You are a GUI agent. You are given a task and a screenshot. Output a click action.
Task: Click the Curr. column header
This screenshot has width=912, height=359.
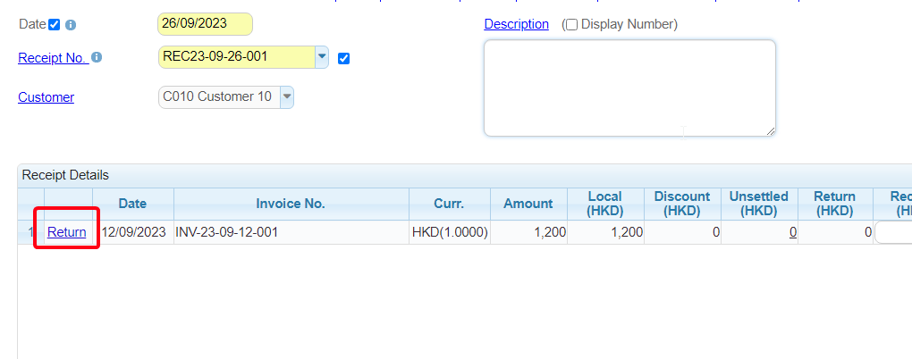click(x=449, y=204)
